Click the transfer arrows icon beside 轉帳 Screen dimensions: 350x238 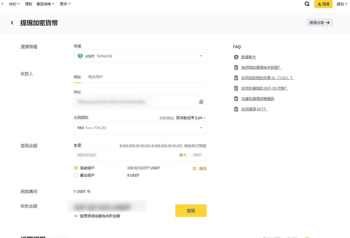pos(195,168)
